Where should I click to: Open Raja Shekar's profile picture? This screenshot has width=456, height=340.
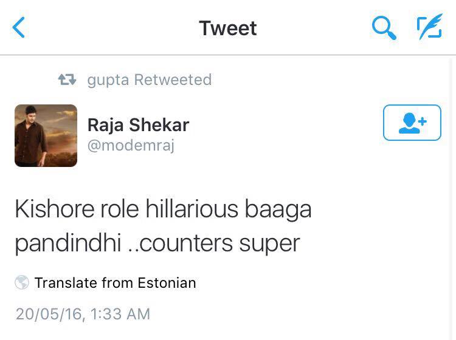(46, 135)
